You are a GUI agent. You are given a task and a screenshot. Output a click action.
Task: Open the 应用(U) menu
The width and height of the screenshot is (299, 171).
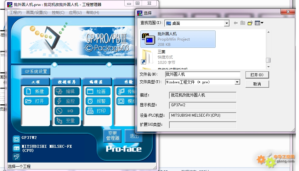[75, 12]
